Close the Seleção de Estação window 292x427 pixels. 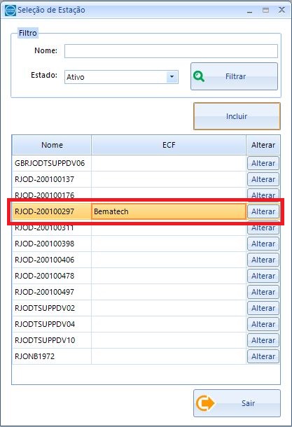[281, 10]
